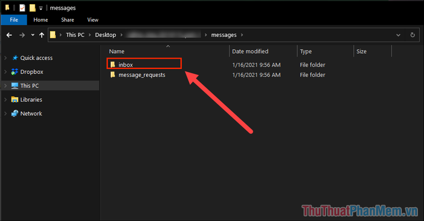Click the title bar folder icon
424x221 pixels.
[x=7, y=8]
